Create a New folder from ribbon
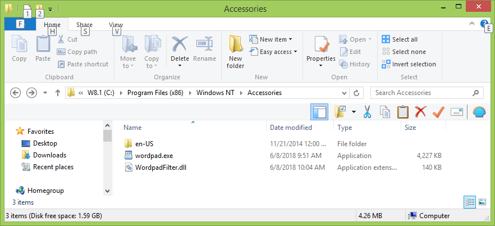The image size is (495, 226). point(235,52)
